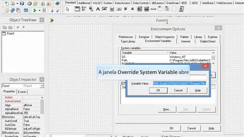Pick the PopupMenu component in palette
244x137 pixels.
(x=91, y=9)
